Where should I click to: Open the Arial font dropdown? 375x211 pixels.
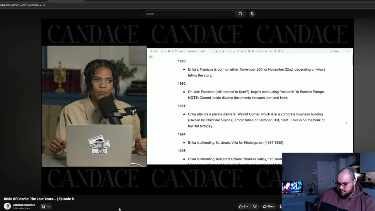pos(205,51)
